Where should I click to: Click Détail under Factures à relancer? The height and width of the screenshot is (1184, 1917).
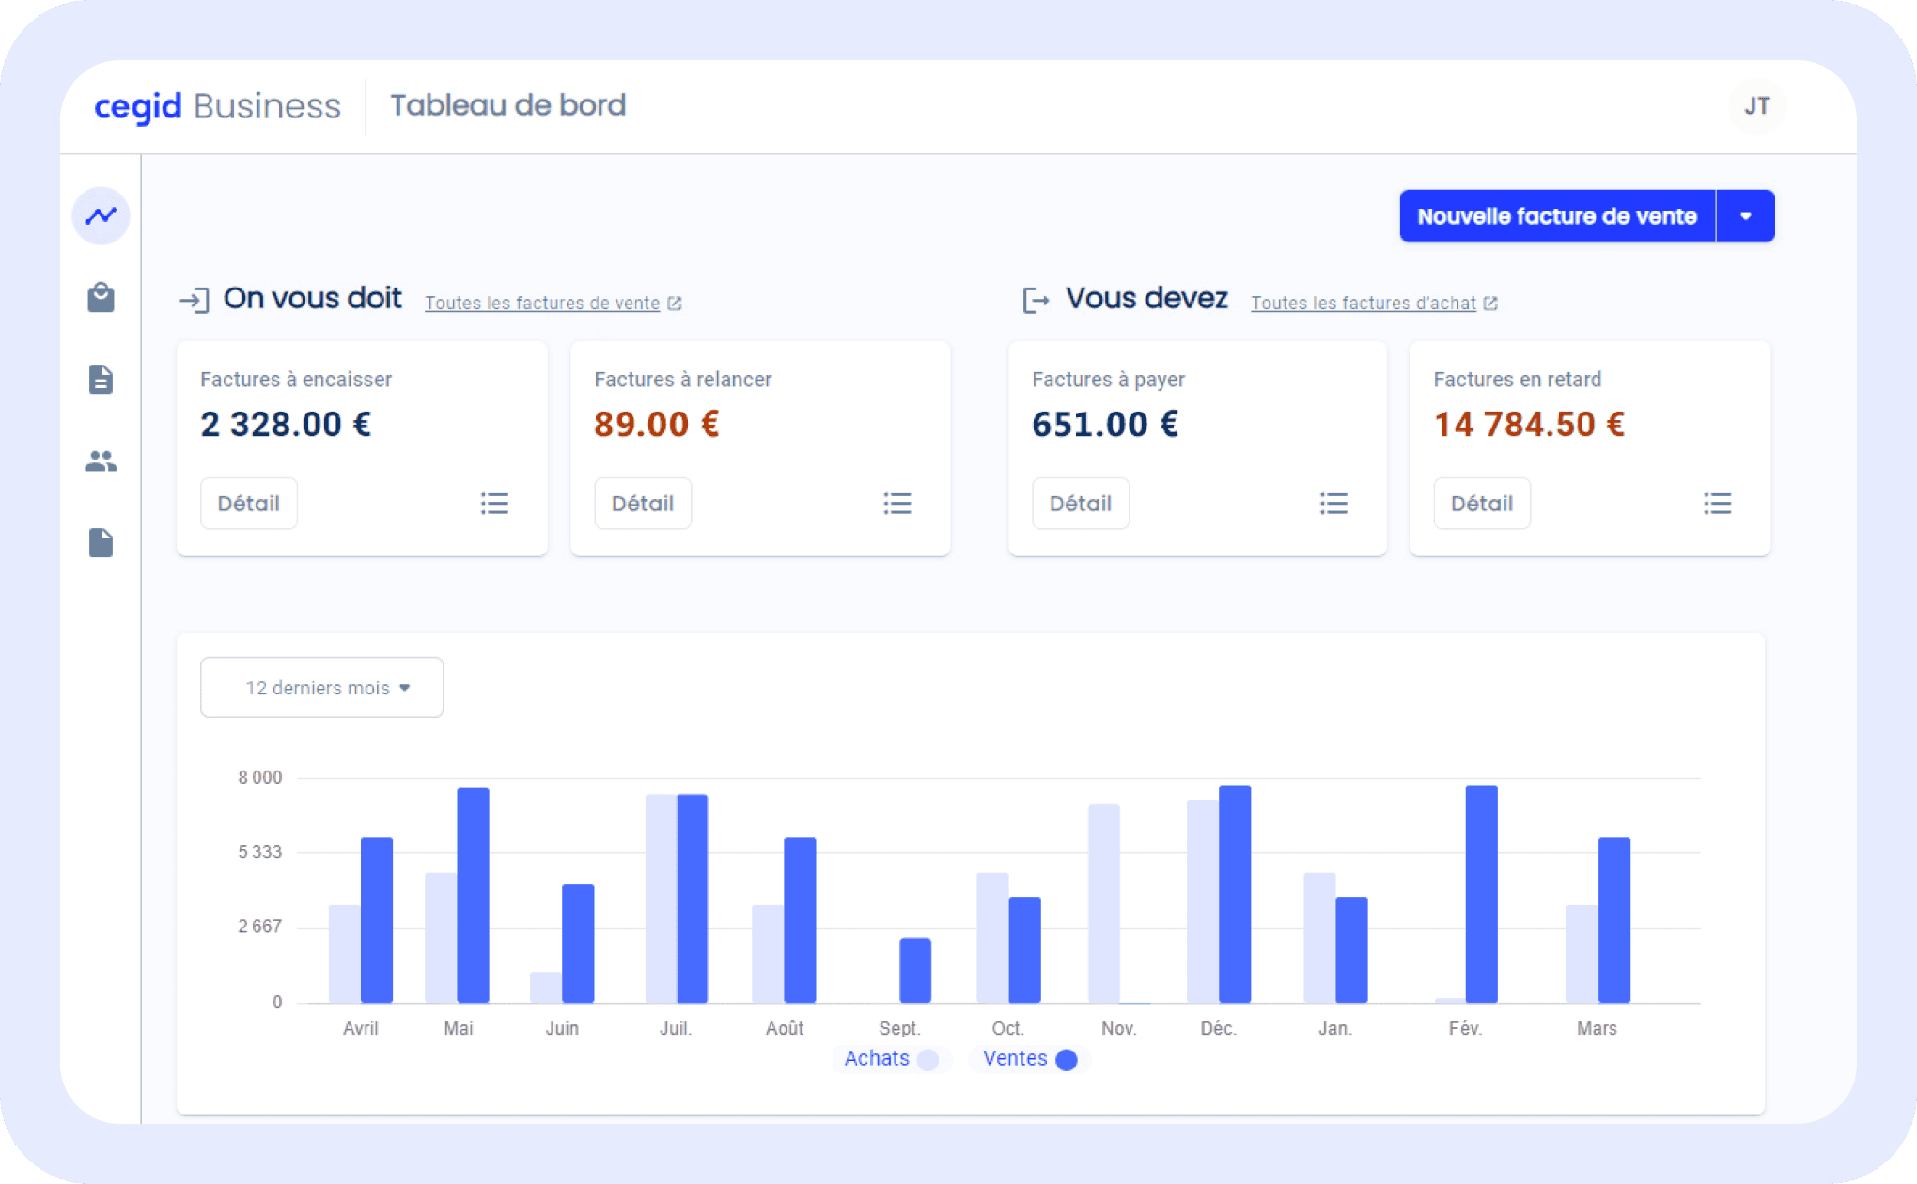642,504
